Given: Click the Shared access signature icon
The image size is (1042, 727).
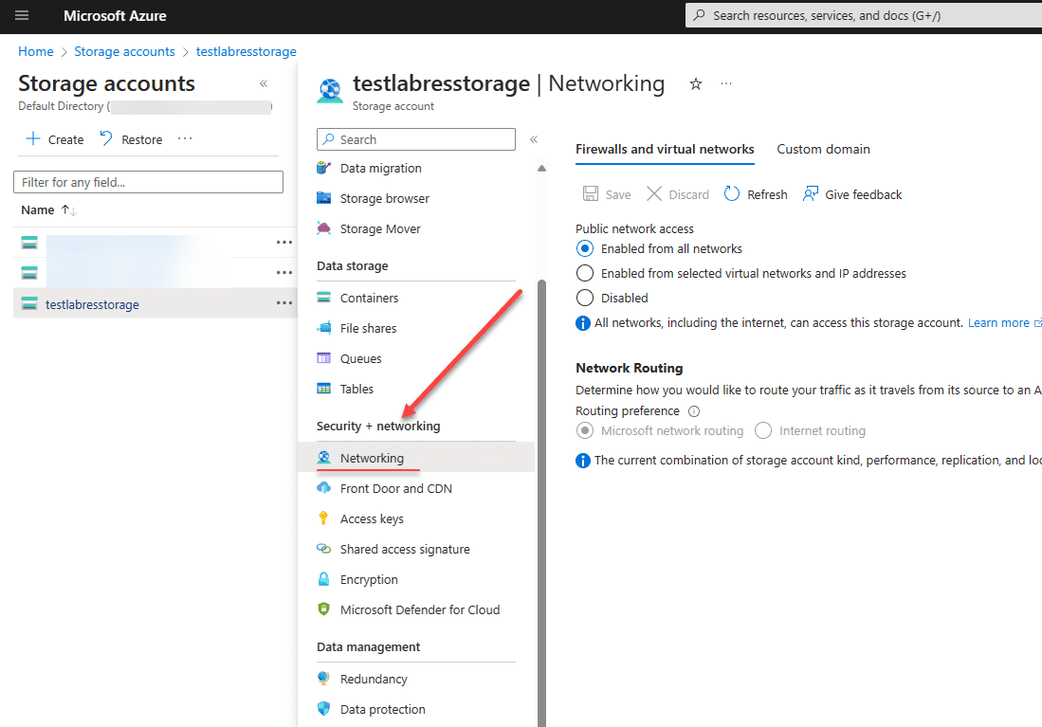Looking at the screenshot, I should (323, 548).
